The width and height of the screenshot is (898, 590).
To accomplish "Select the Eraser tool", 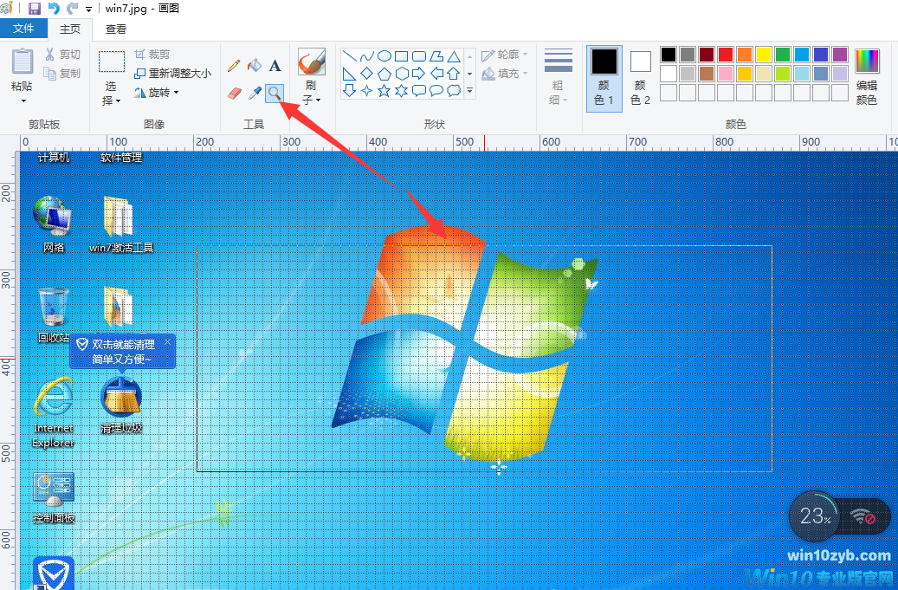I will [x=234, y=93].
